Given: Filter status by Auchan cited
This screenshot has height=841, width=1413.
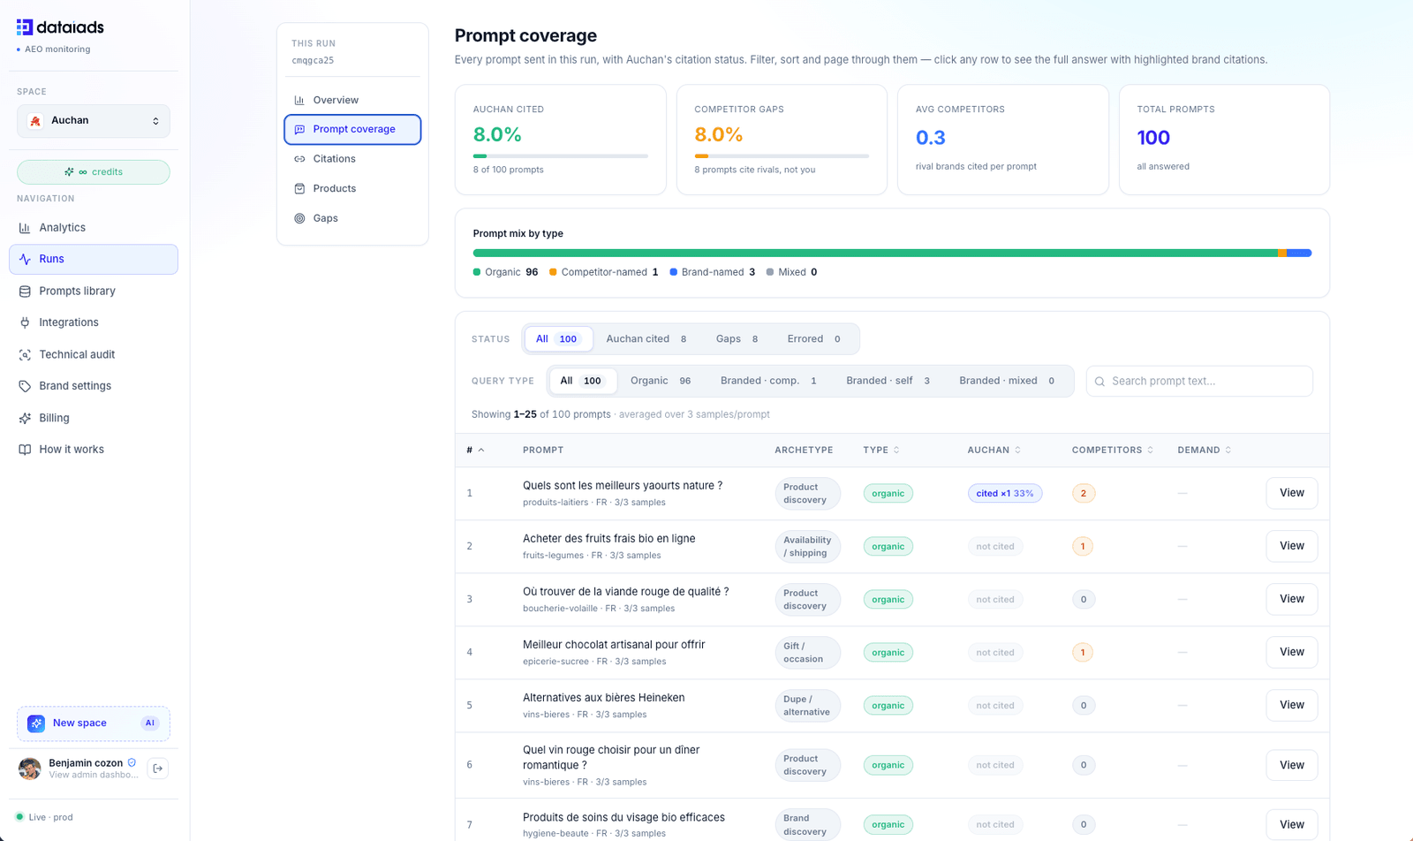Looking at the screenshot, I should click(x=646, y=339).
